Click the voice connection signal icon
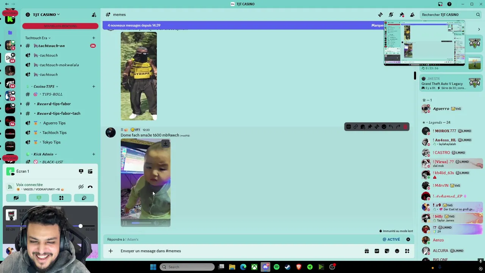The image size is (485, 273). click(x=10, y=187)
